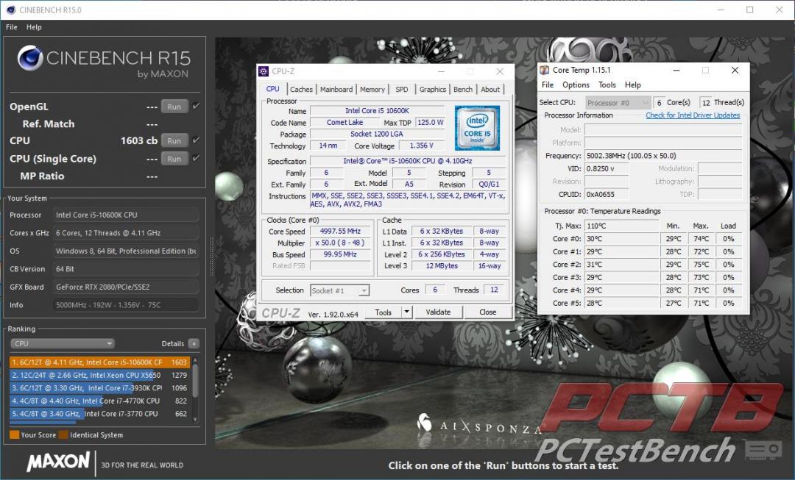
Task: Click the Validate button in CPU-Z
Action: [x=438, y=312]
